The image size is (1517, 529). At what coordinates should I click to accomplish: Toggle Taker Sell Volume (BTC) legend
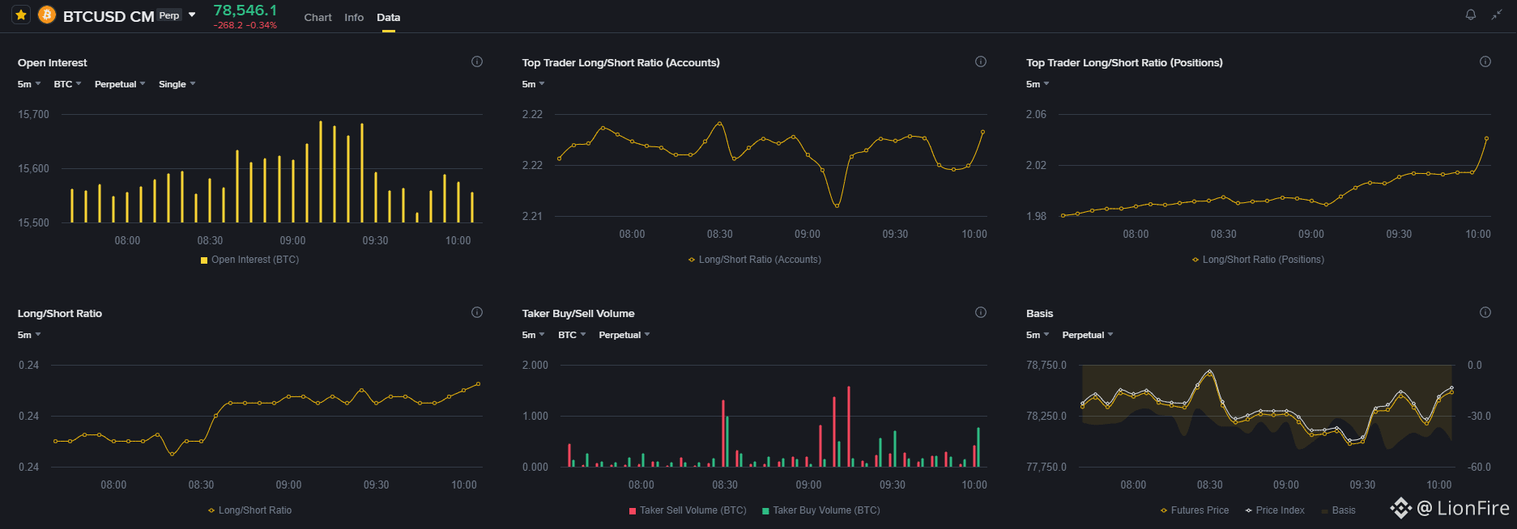pyautogui.click(x=688, y=510)
